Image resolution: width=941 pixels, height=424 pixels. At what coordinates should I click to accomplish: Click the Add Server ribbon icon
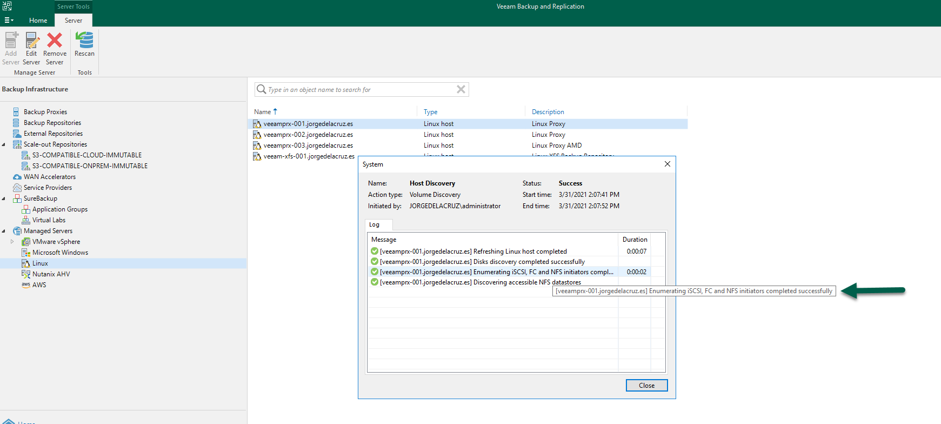[11, 40]
